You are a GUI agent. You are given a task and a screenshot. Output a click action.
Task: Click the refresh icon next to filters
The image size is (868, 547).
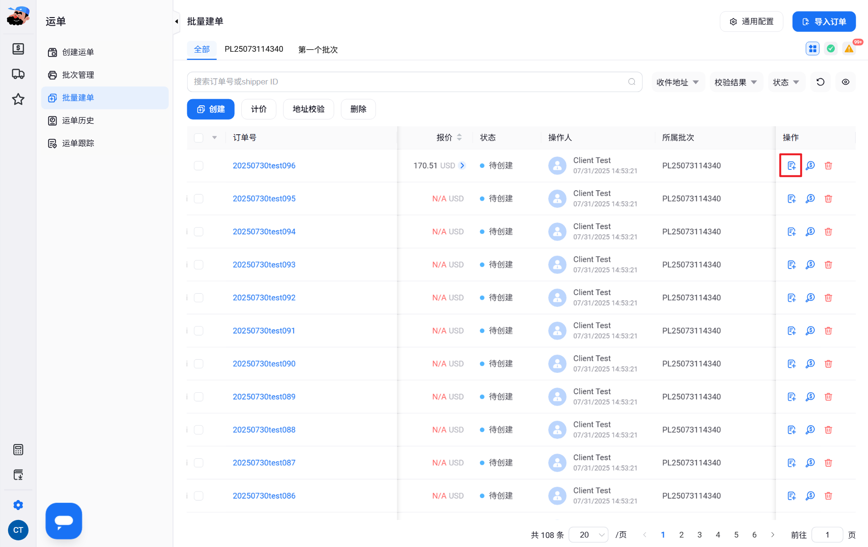[x=820, y=82]
